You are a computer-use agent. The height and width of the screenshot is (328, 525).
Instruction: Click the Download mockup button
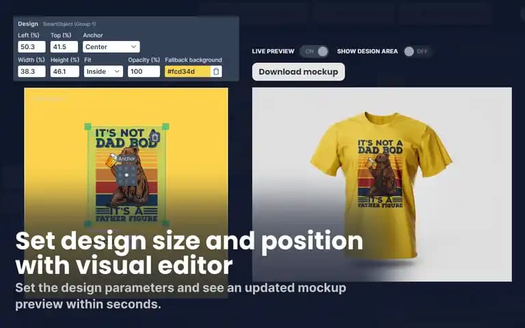(x=298, y=72)
